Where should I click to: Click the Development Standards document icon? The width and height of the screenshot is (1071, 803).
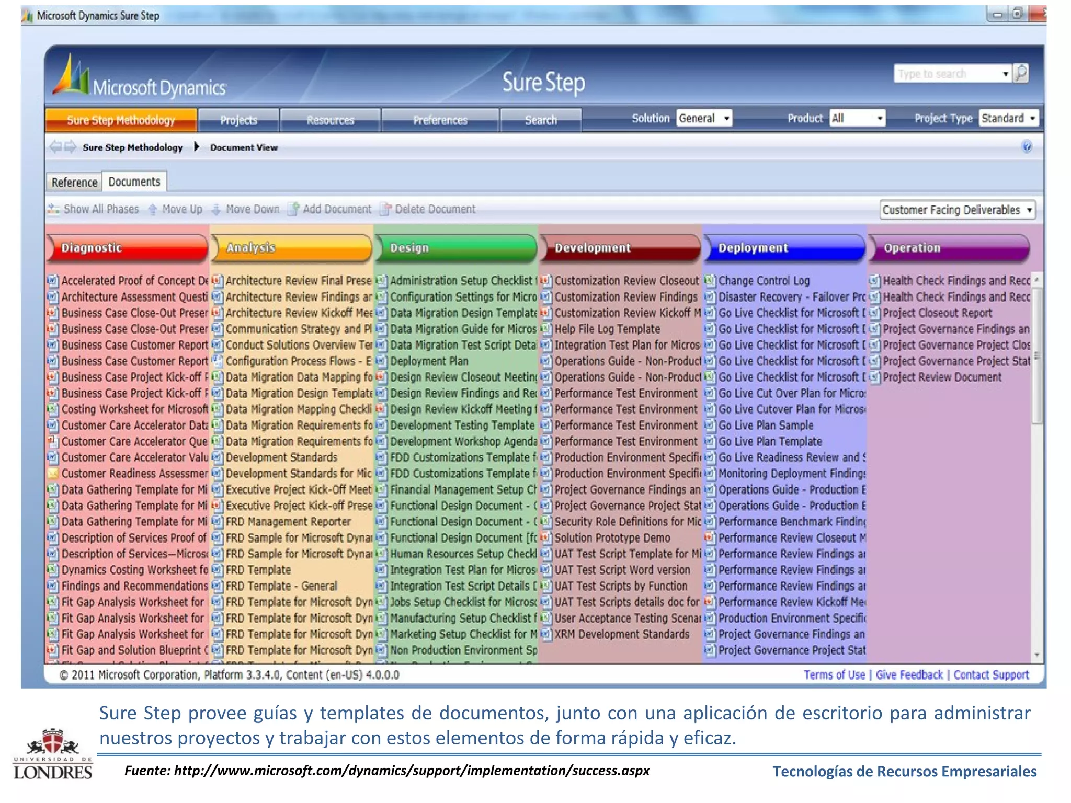pos(217,458)
